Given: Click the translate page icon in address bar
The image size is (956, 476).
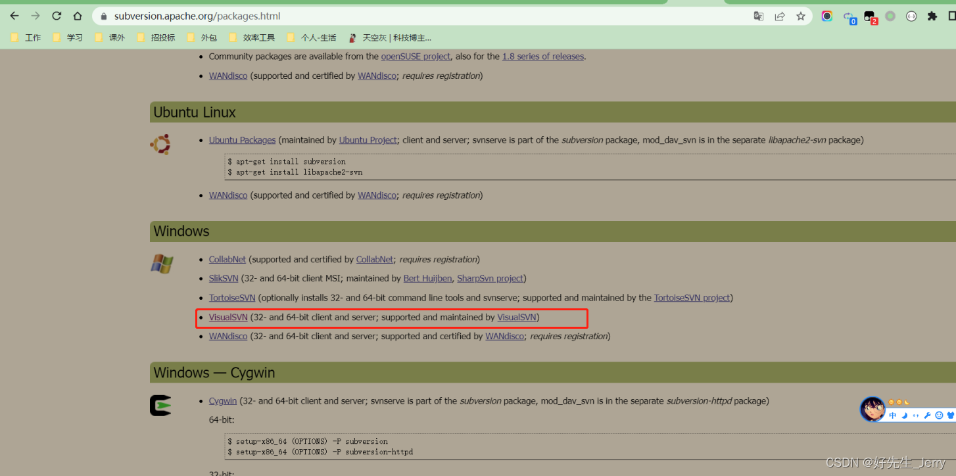Looking at the screenshot, I should click(759, 16).
